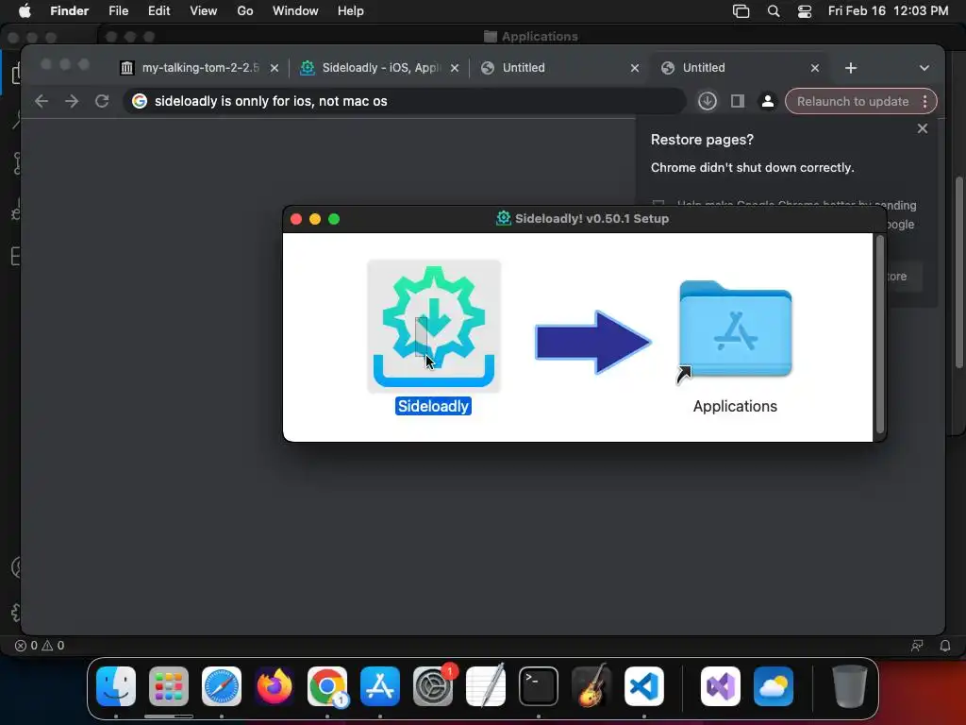Click the date and time clock
This screenshot has height=725, width=966.
tap(888, 11)
